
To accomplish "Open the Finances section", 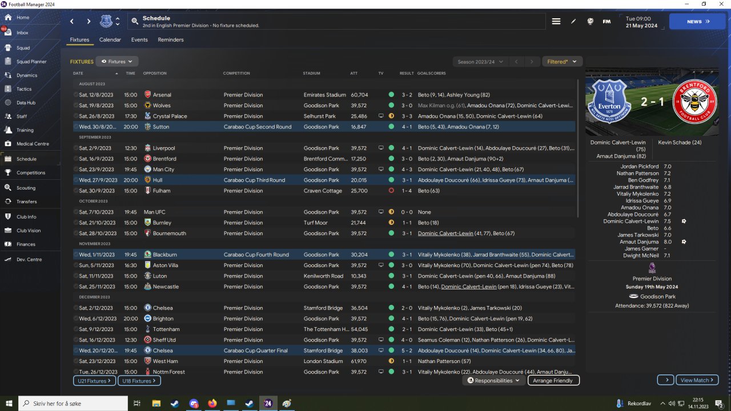I will pyautogui.click(x=26, y=244).
